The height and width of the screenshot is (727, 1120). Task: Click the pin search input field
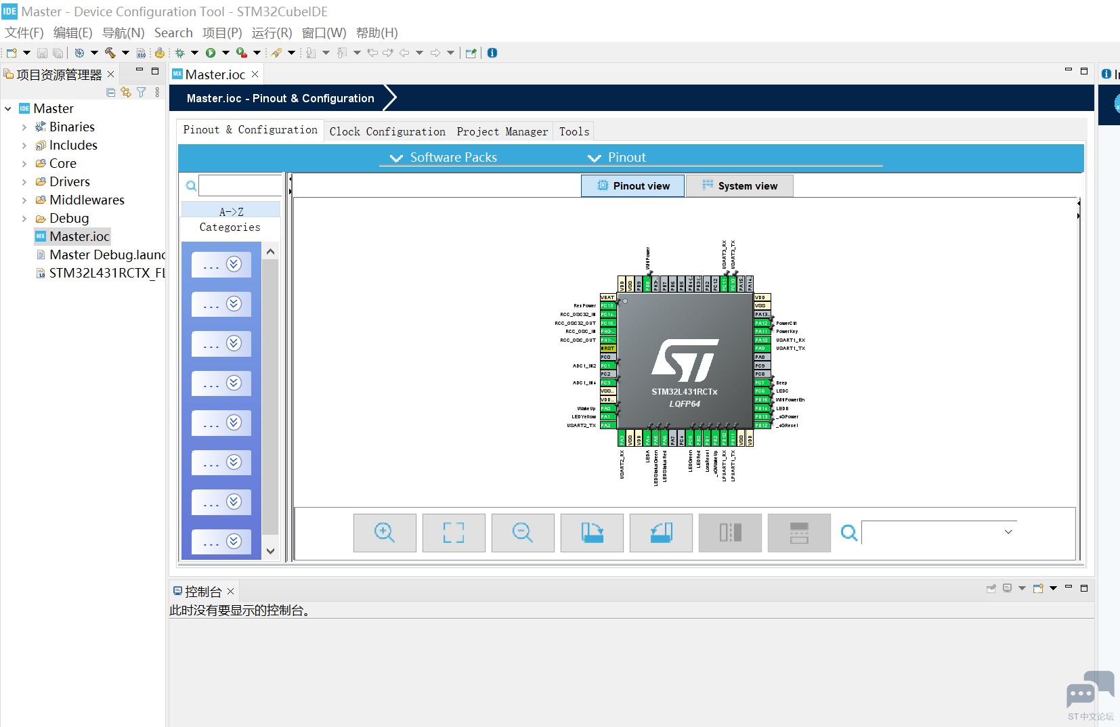939,533
